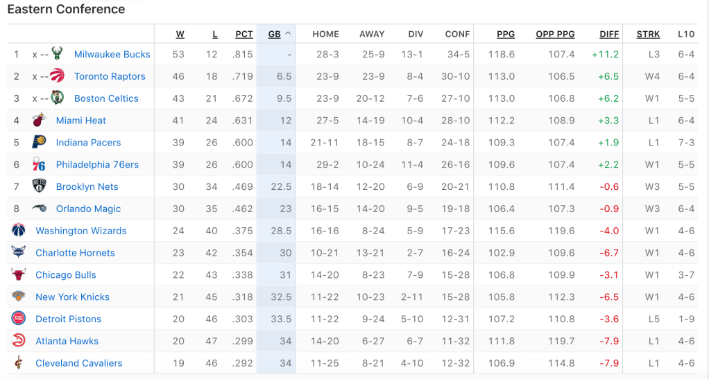Sort by the PPG column header
The width and height of the screenshot is (709, 379).
pos(505,34)
